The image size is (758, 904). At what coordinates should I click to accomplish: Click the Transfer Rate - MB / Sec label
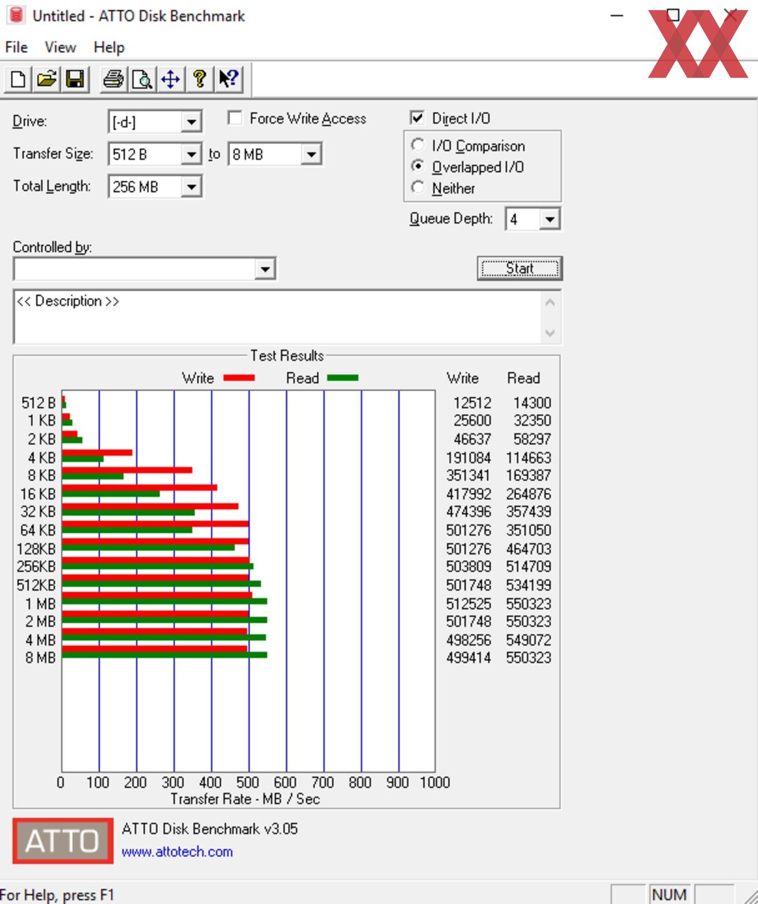point(245,799)
